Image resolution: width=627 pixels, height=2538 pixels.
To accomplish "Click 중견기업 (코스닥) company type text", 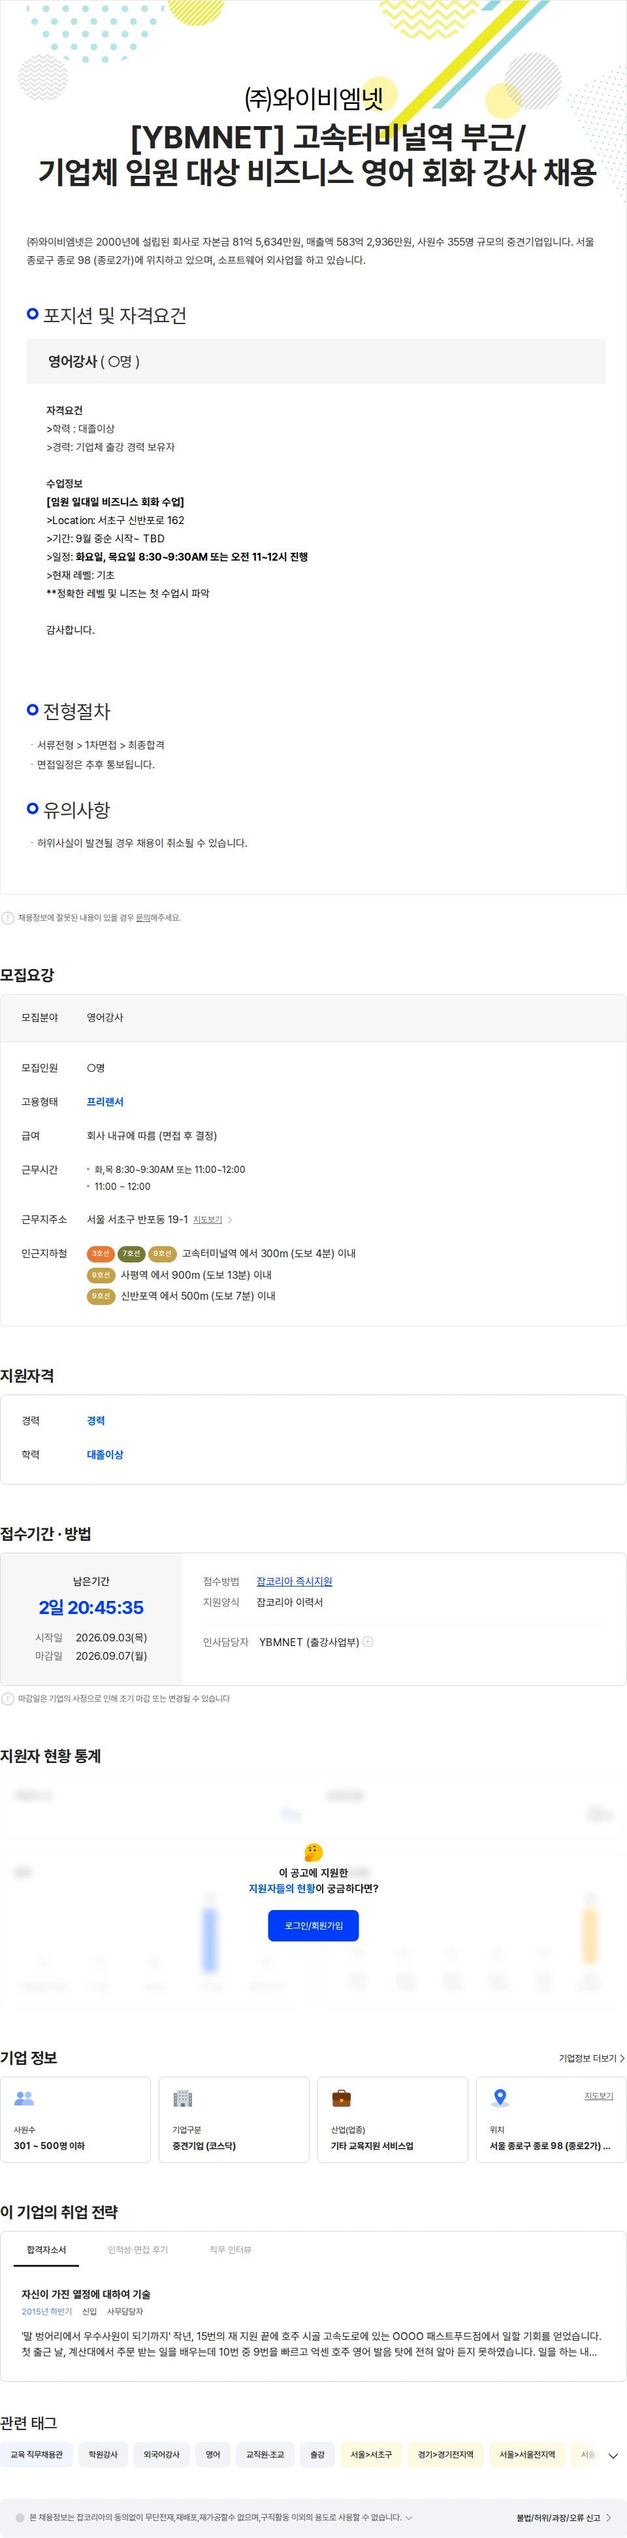I will point(204,2145).
